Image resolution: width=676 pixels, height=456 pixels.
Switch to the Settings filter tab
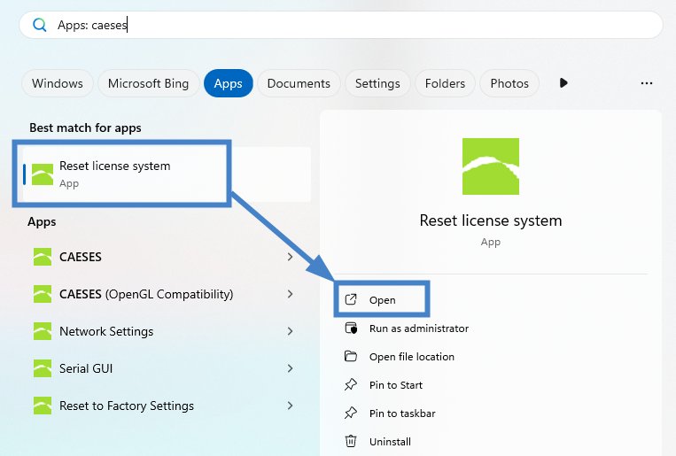[x=377, y=83]
